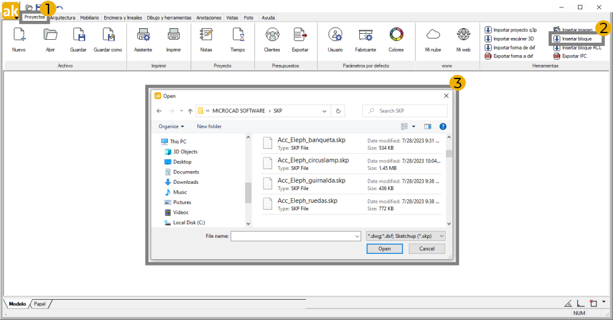Select file Acc_Eleph_ruedas.skp
The image size is (613, 320).
pos(351,205)
